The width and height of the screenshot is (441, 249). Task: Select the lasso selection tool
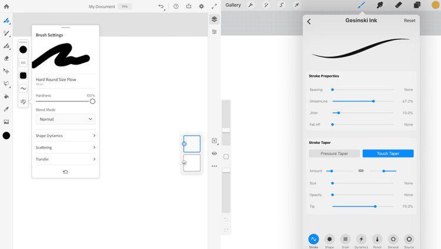point(6,84)
